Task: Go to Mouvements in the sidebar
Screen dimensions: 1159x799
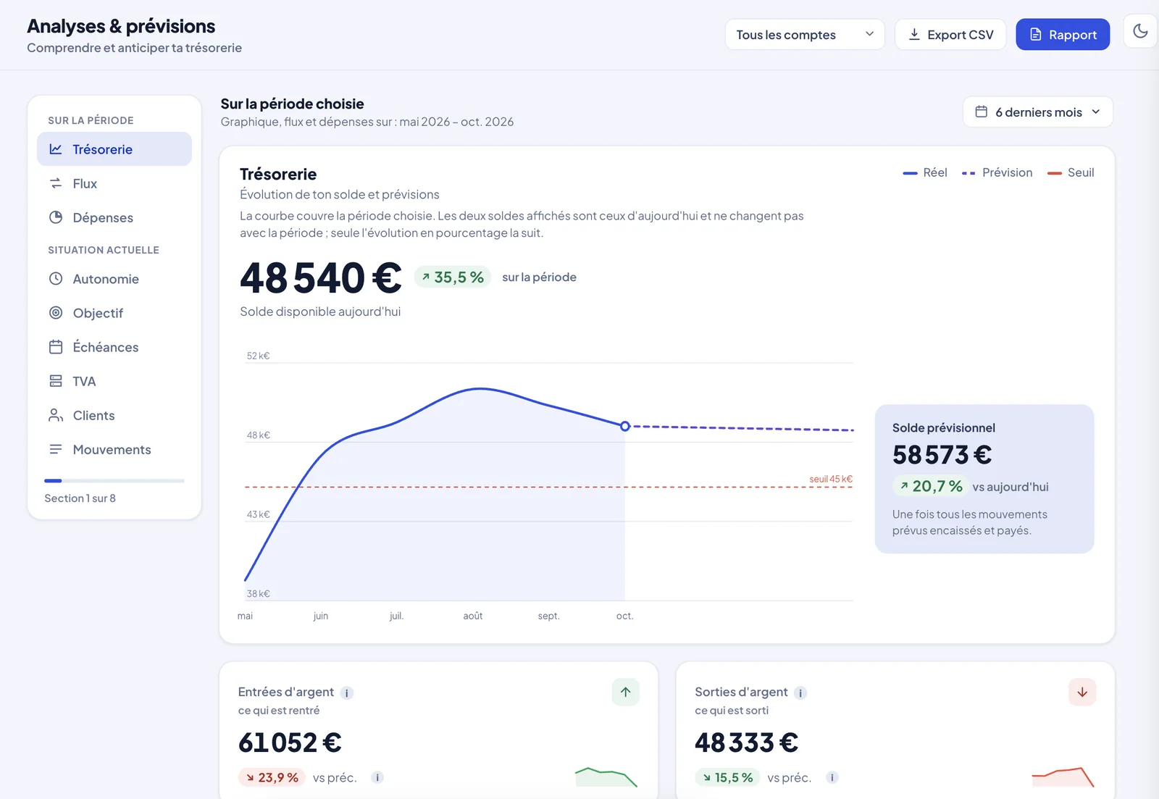Action: [114, 449]
